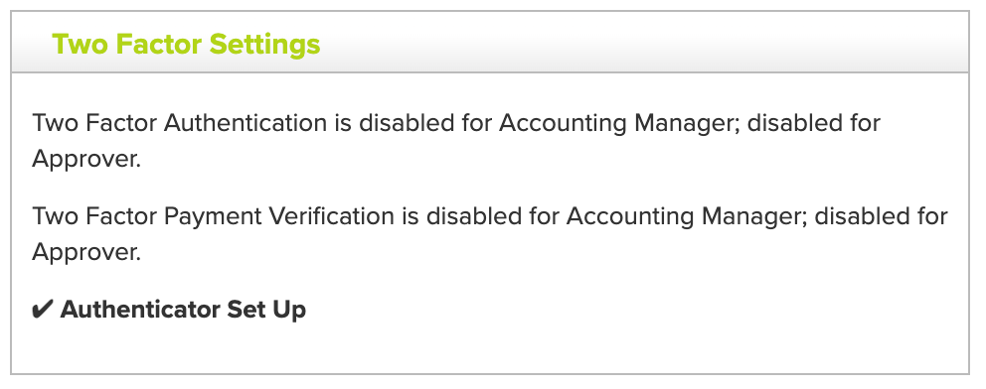Click Approver ending the Payment Verification sentence
This screenshot has width=986, height=389.
click(x=86, y=253)
